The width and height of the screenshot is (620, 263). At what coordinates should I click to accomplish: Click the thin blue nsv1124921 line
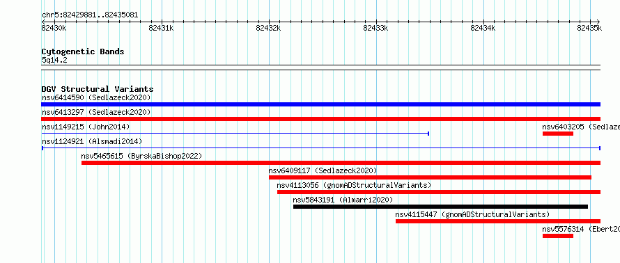(x=320, y=148)
